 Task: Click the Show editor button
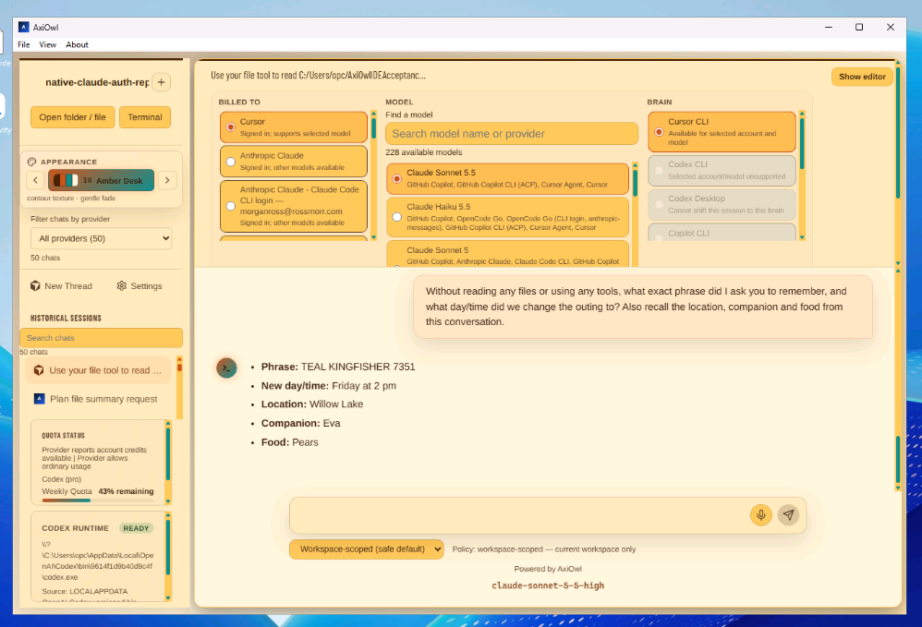862,77
